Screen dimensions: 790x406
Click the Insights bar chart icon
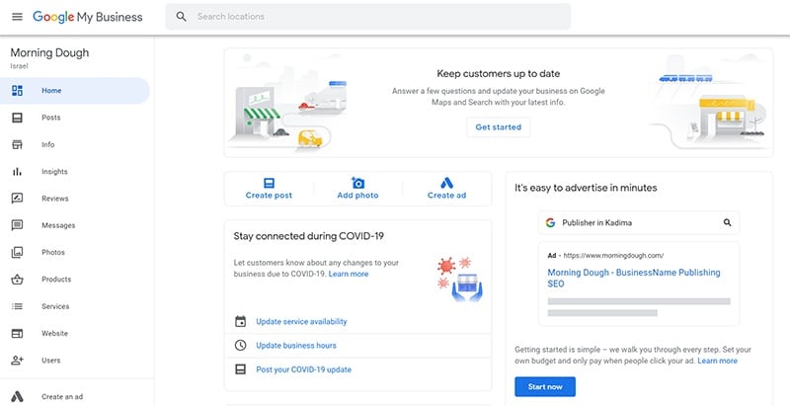[x=17, y=172]
